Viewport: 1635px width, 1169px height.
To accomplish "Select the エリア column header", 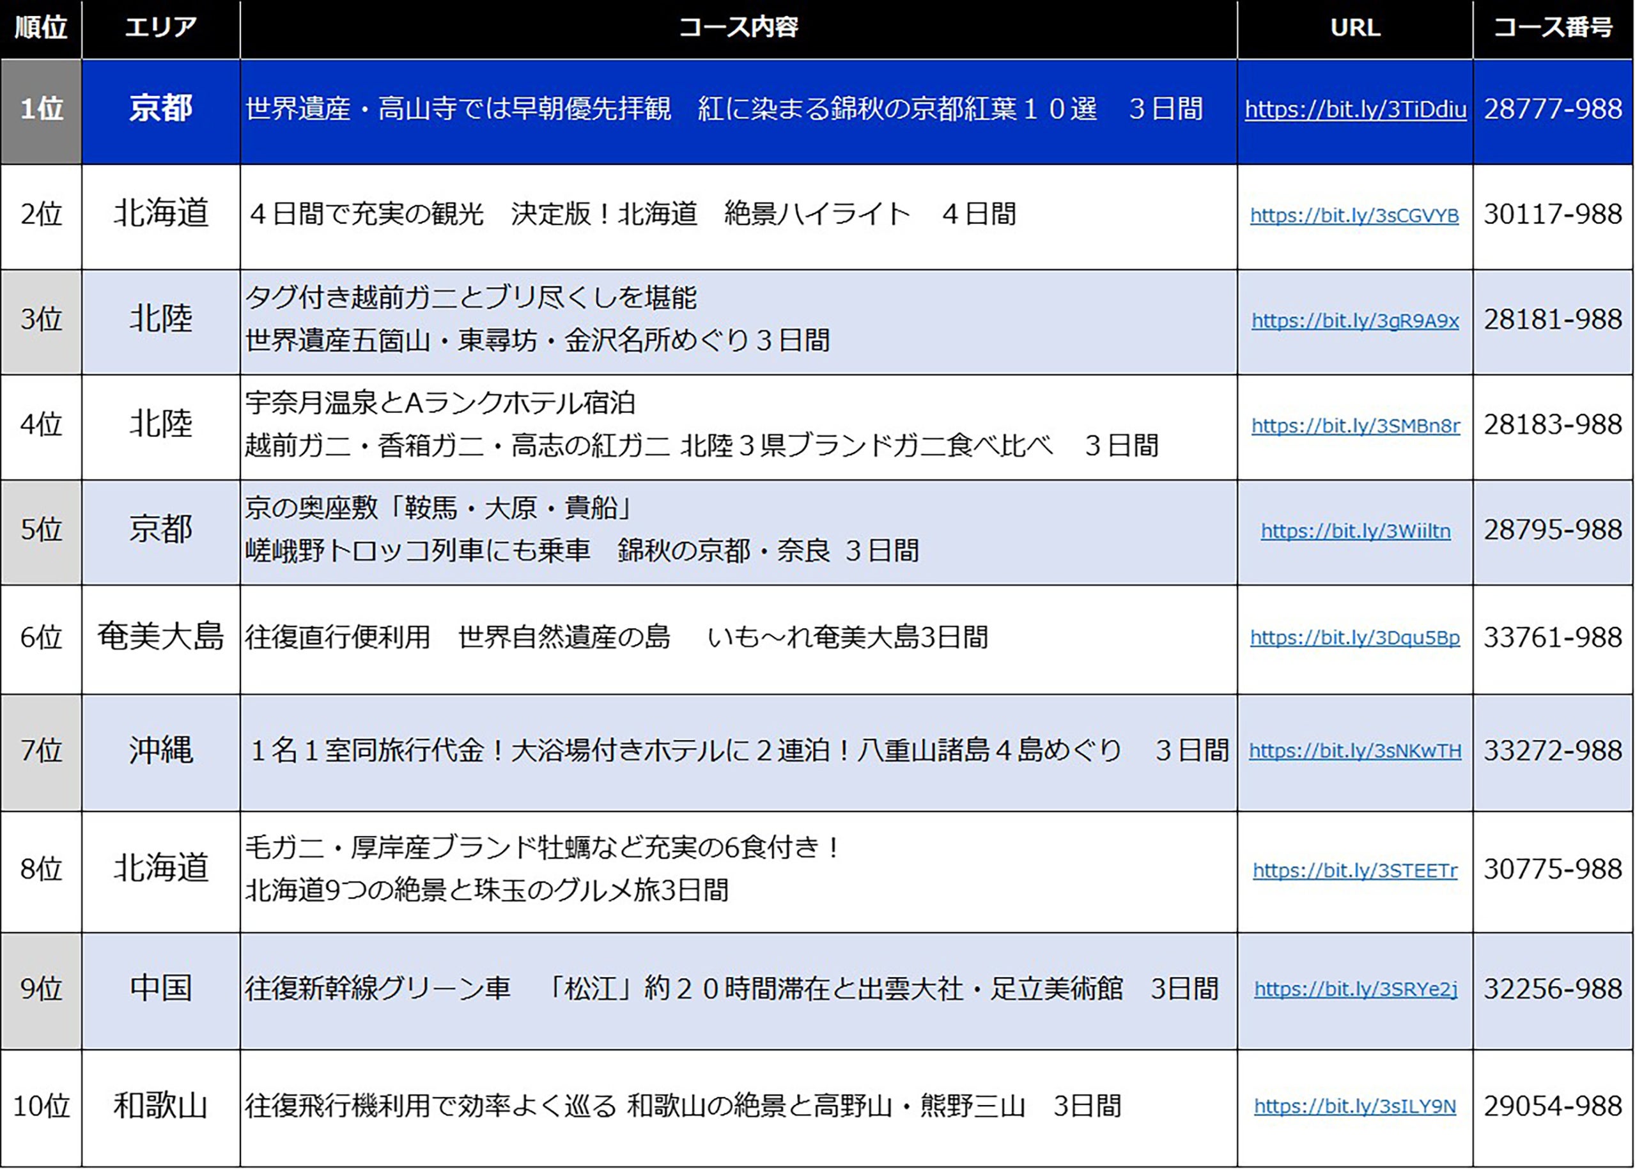I will click(160, 28).
